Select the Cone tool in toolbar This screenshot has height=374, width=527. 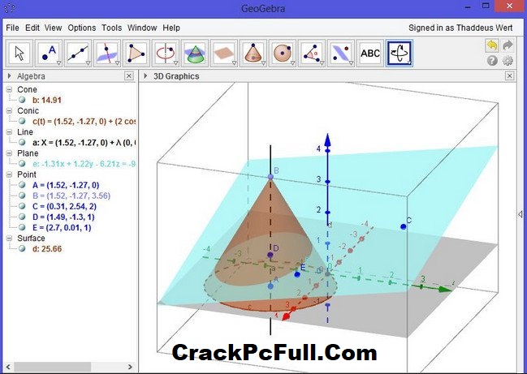[x=253, y=53]
